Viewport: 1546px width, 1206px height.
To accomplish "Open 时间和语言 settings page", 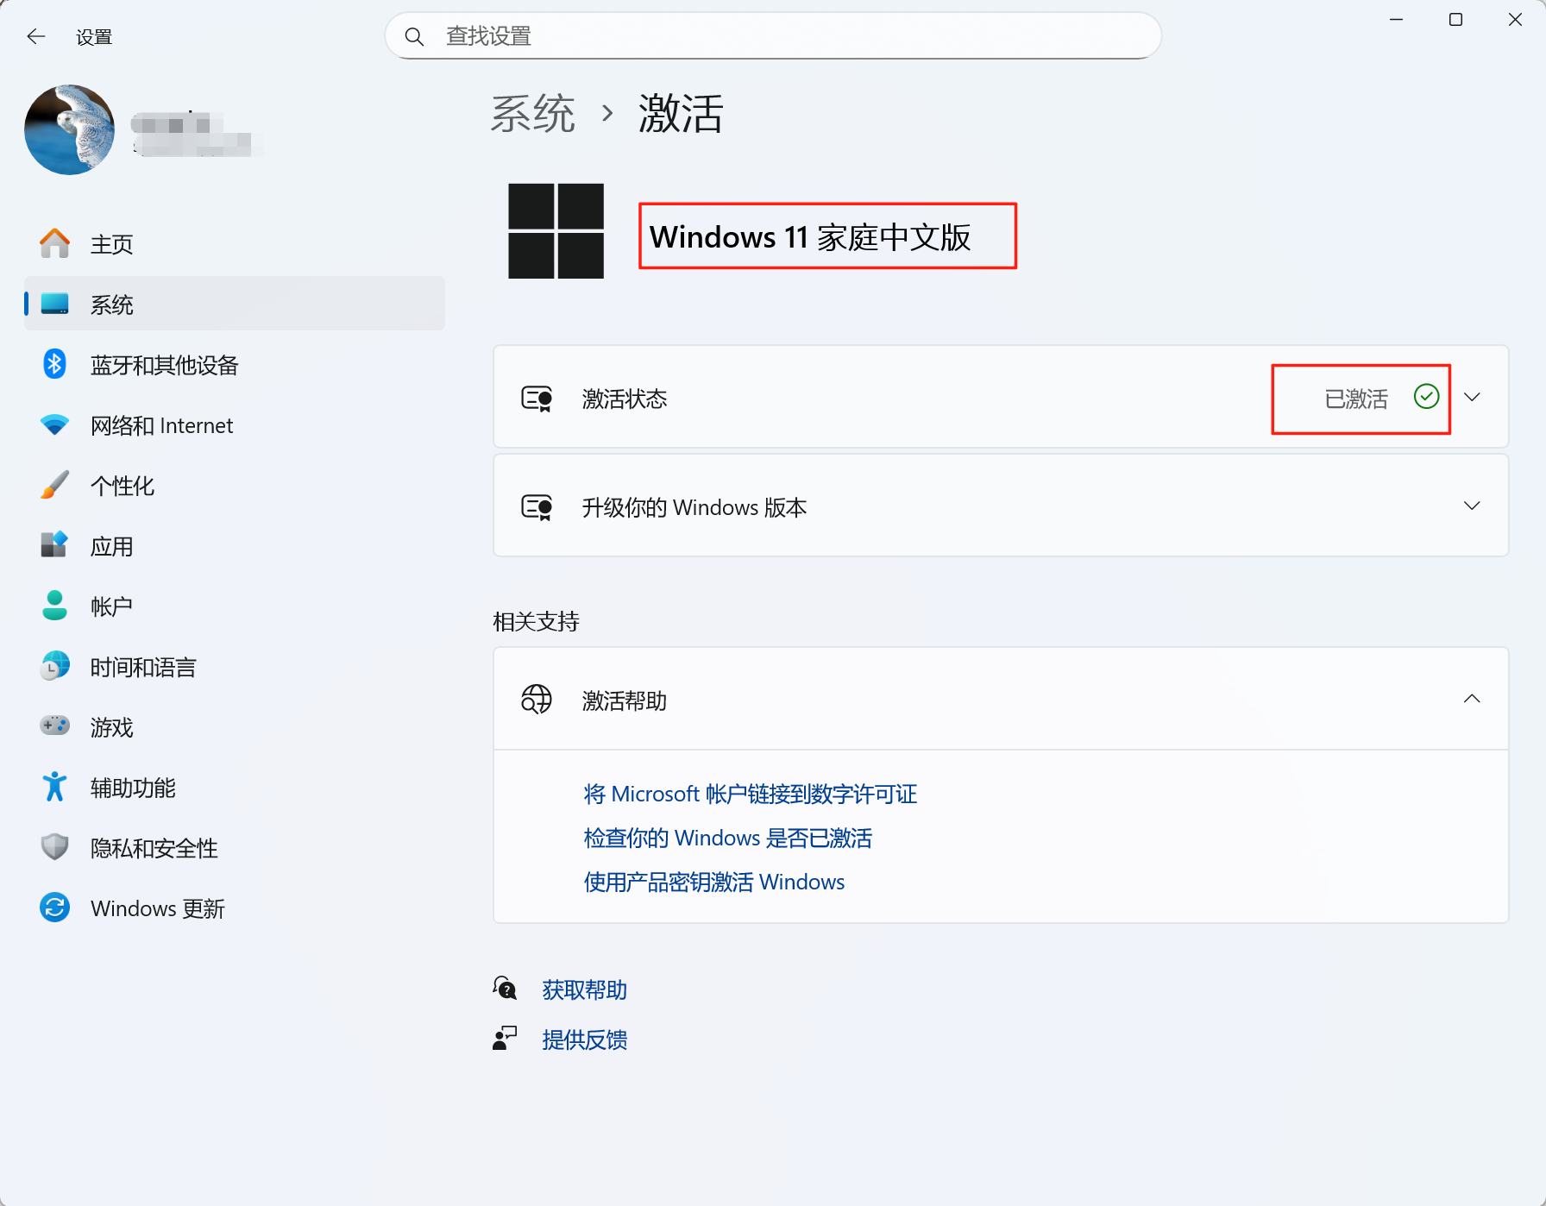I will click(235, 666).
